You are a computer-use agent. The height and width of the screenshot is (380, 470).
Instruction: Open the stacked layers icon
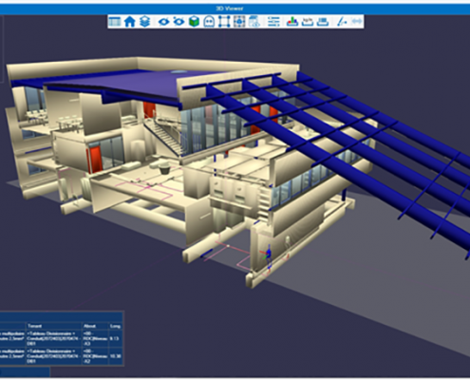pos(145,22)
